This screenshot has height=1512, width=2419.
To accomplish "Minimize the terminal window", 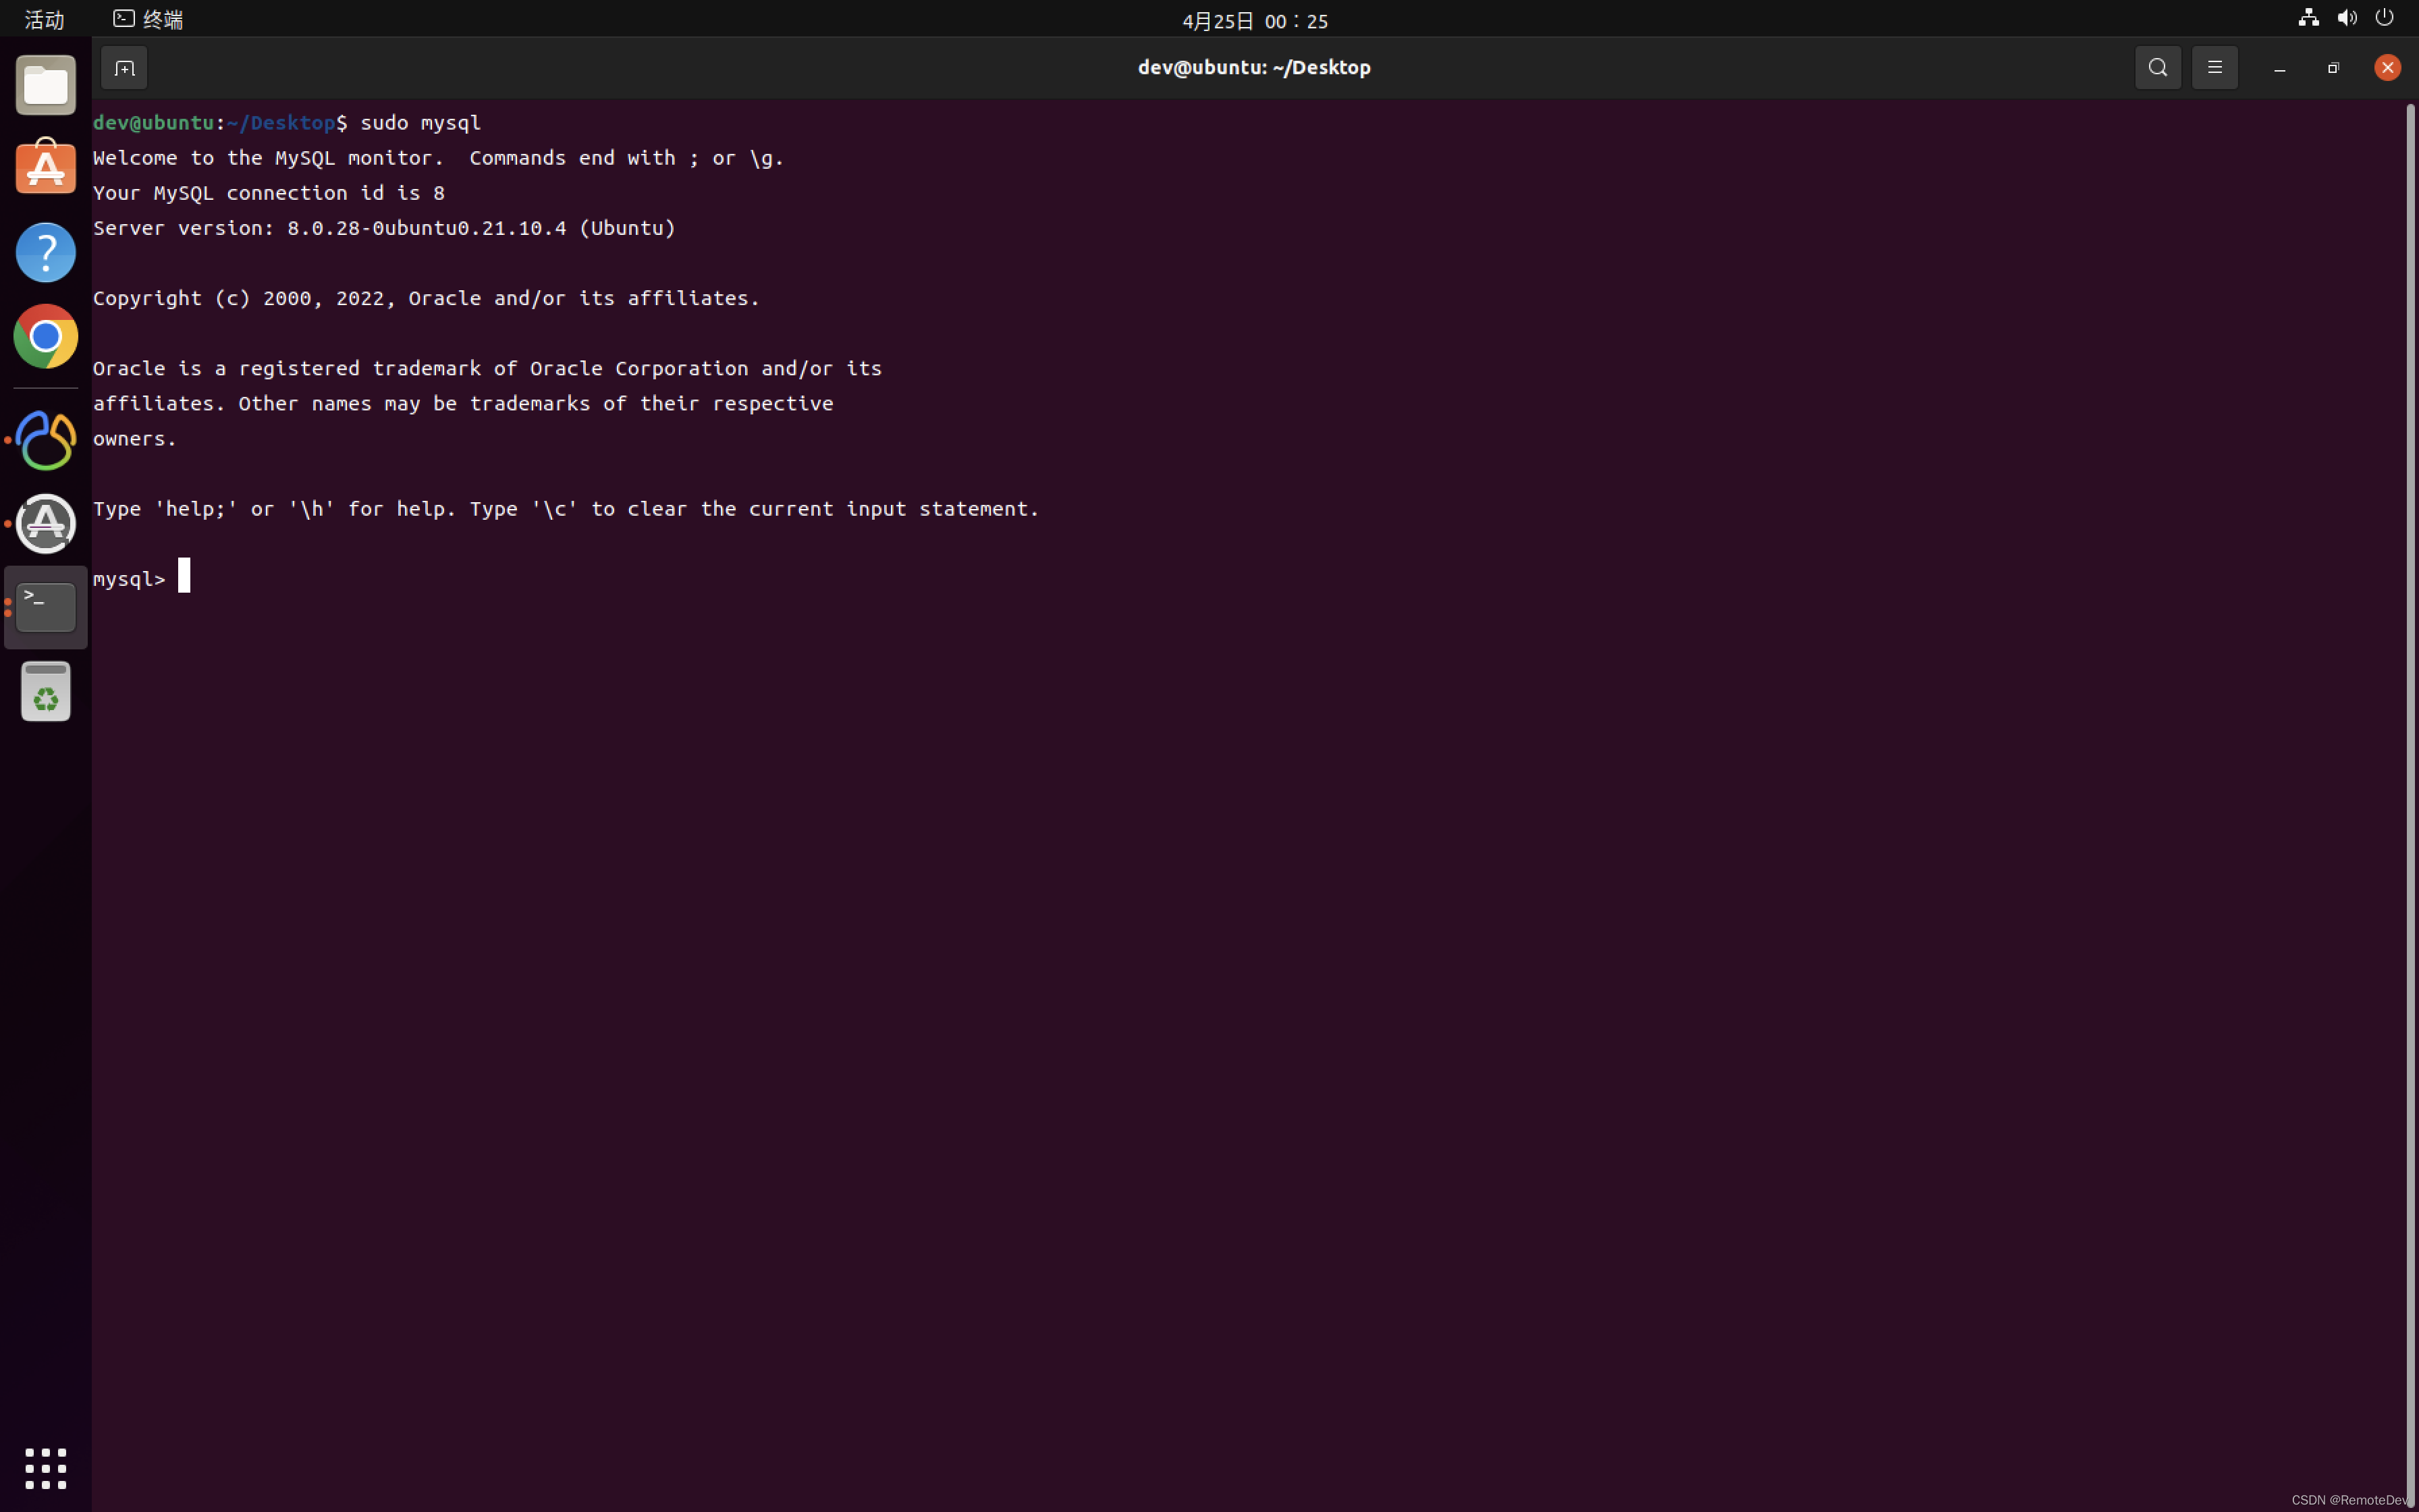I will [x=2280, y=68].
